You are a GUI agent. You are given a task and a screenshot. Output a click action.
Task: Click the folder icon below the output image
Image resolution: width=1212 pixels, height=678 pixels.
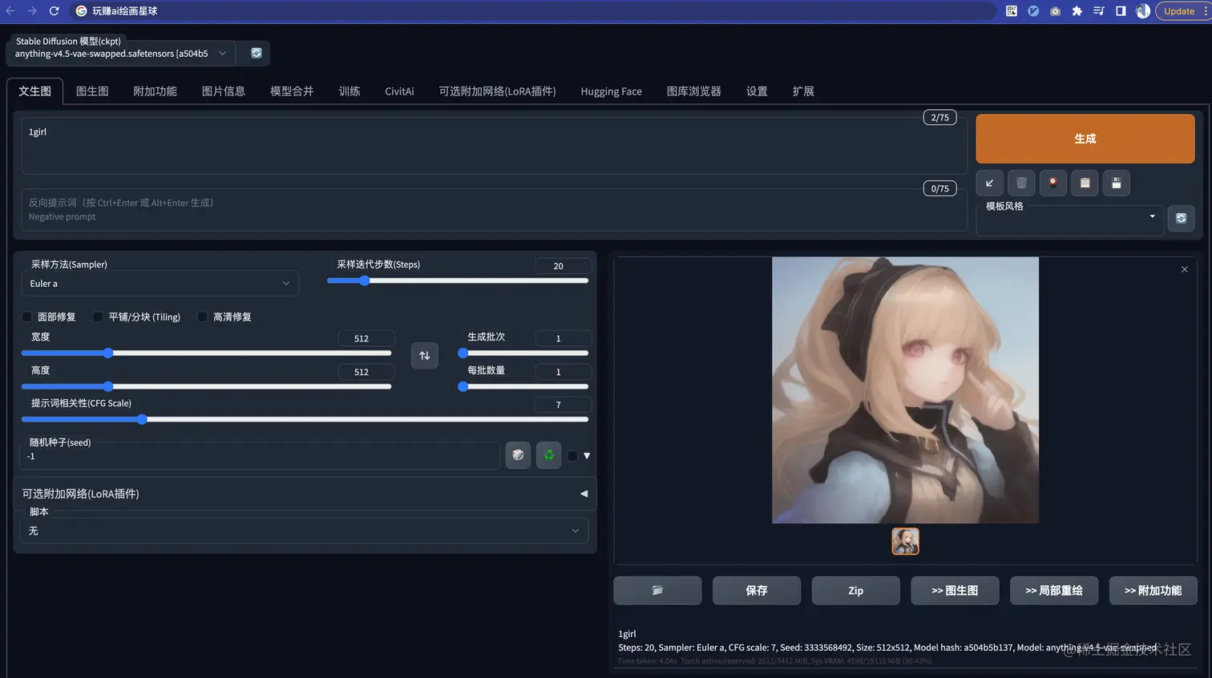pos(656,590)
